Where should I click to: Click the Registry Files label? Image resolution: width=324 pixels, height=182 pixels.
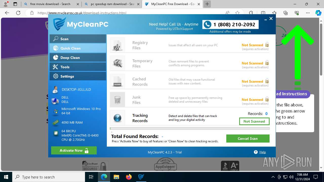[140, 45]
